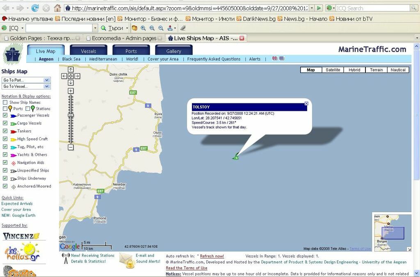The image size is (420, 277).
Task: Toggle the Ports checkbox
Action: point(5,108)
